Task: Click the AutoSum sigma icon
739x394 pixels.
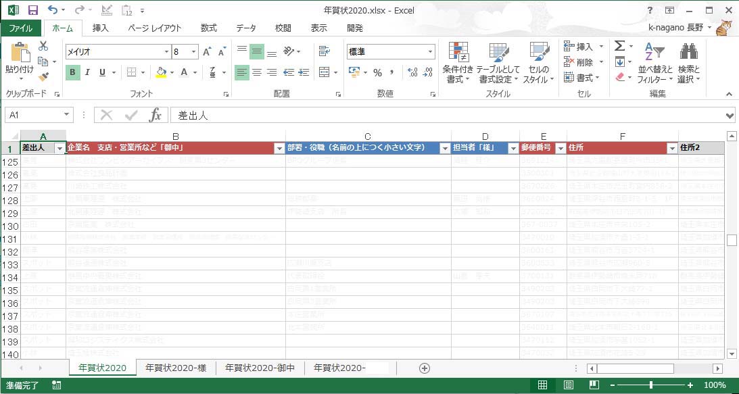Action: click(619, 46)
